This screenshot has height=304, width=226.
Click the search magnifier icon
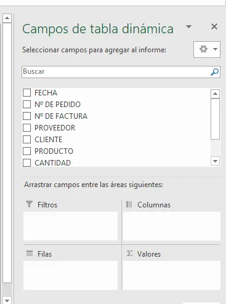pos(215,72)
